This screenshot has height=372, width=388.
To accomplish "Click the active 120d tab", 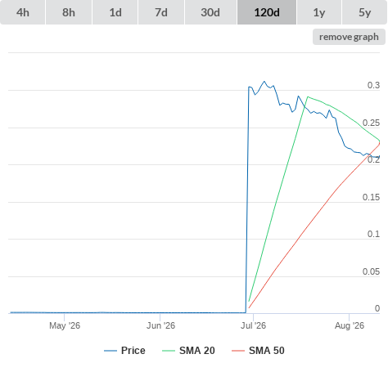I will [267, 12].
